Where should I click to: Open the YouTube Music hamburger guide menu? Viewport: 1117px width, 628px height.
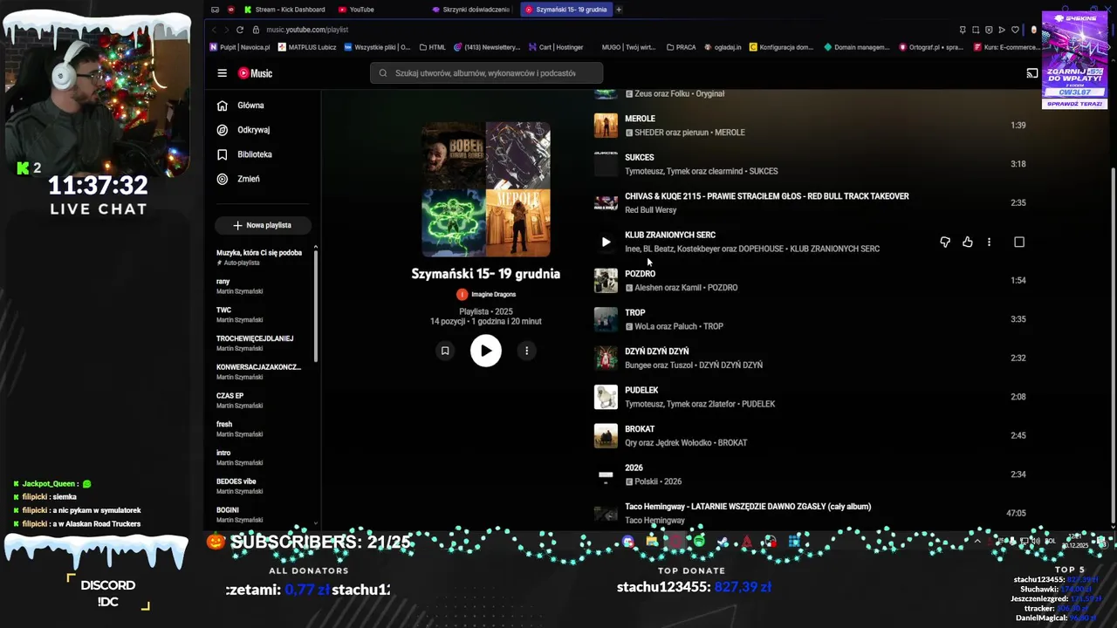[223, 73]
